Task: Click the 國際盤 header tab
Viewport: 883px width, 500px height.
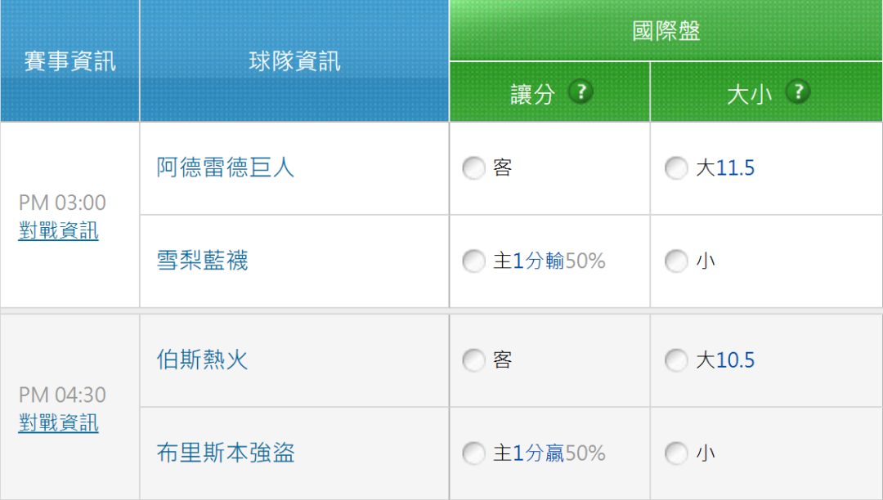Action: tap(666, 31)
